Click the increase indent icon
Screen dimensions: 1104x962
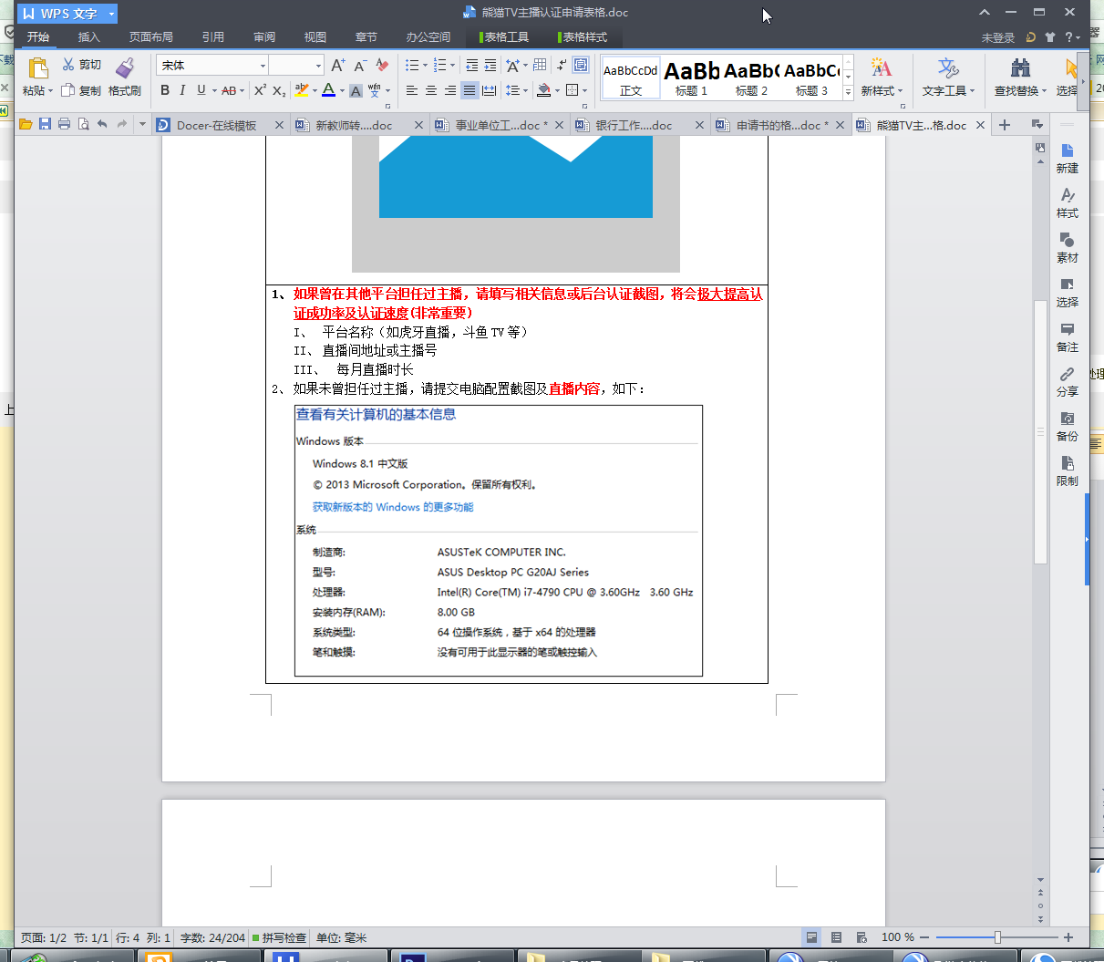(x=490, y=65)
